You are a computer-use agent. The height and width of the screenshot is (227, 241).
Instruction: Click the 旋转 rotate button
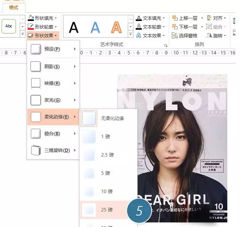(216, 35)
